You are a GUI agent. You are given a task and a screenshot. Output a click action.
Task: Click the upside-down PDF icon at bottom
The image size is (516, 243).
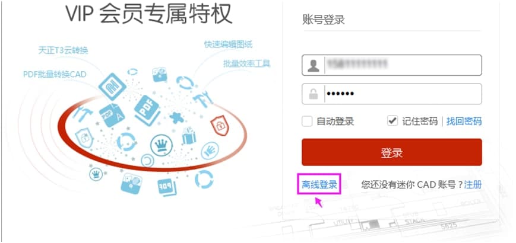coord(166,187)
